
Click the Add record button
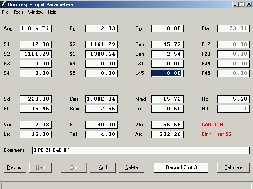(103, 167)
